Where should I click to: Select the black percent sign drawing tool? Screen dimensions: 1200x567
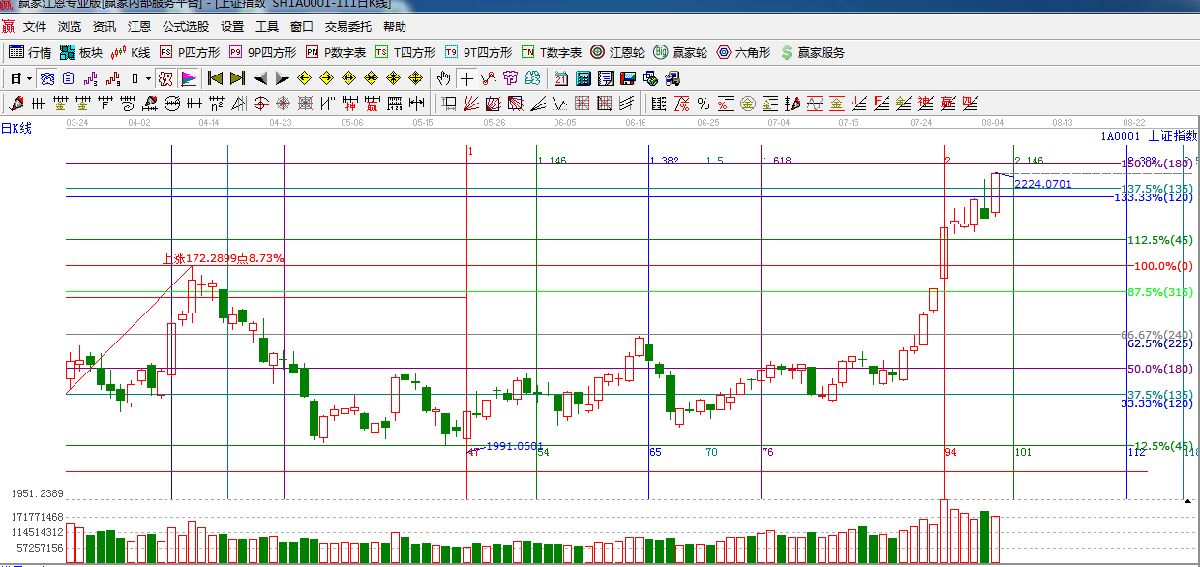coord(704,104)
